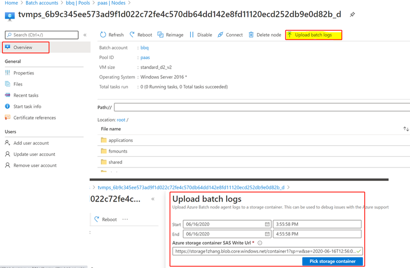Viewport: 410px width, 268px height.
Task: Open bbq | Pools breadcrumb
Action: click(x=78, y=3)
